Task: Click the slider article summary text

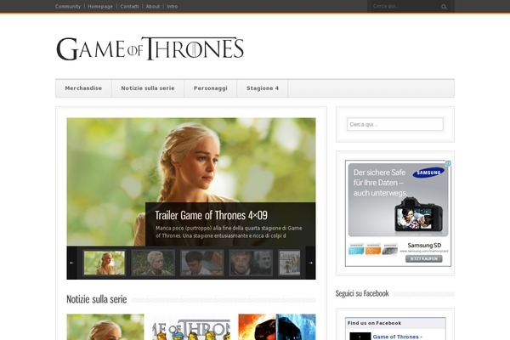Action: (x=229, y=232)
